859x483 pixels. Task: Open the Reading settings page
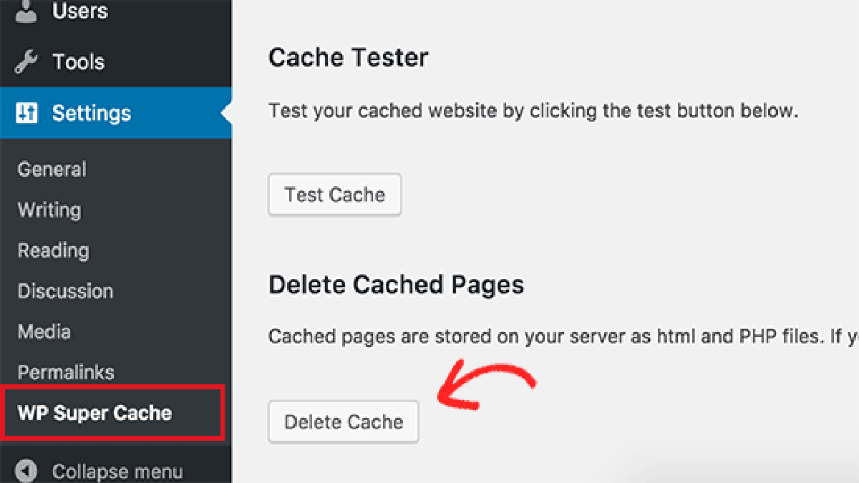[x=53, y=251]
